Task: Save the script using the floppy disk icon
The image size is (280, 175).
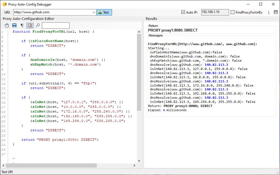Action: click(14, 25)
